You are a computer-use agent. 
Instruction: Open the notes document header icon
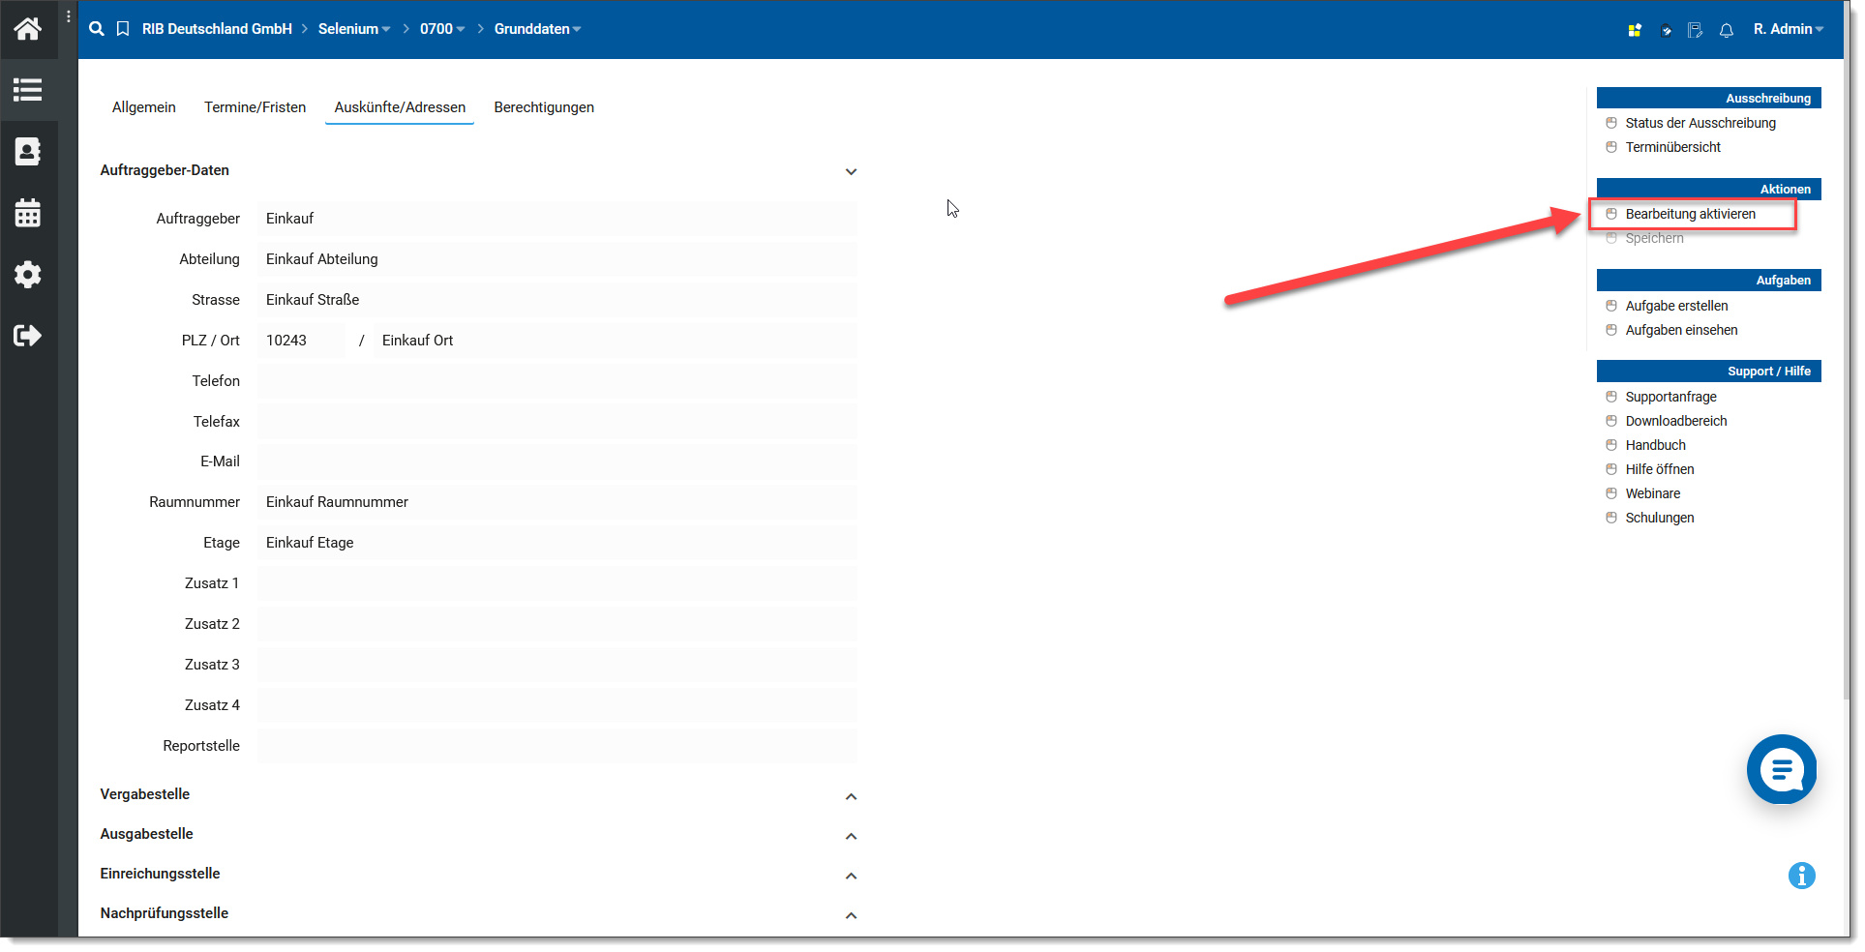pyautogui.click(x=1696, y=30)
